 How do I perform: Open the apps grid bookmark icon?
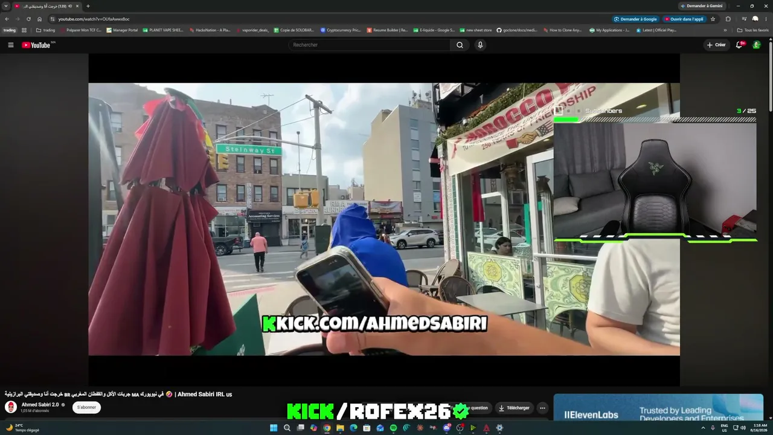click(24, 30)
